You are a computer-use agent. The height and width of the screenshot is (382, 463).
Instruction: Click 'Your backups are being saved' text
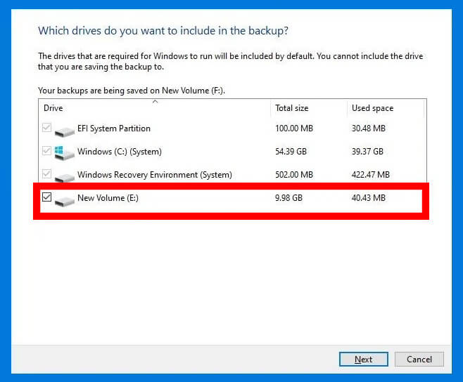pyautogui.click(x=132, y=91)
